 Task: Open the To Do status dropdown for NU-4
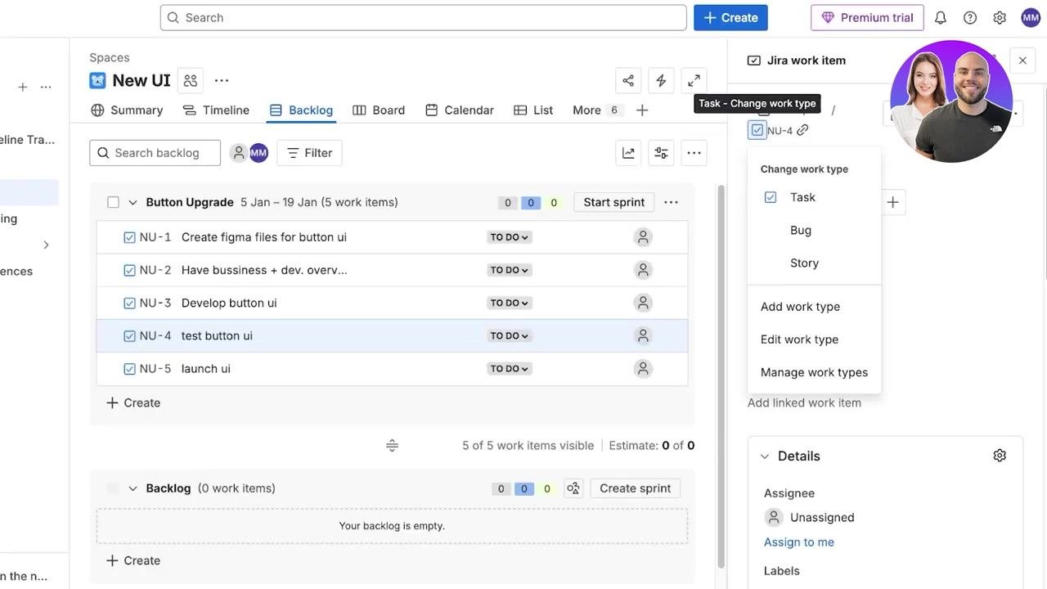pos(509,335)
